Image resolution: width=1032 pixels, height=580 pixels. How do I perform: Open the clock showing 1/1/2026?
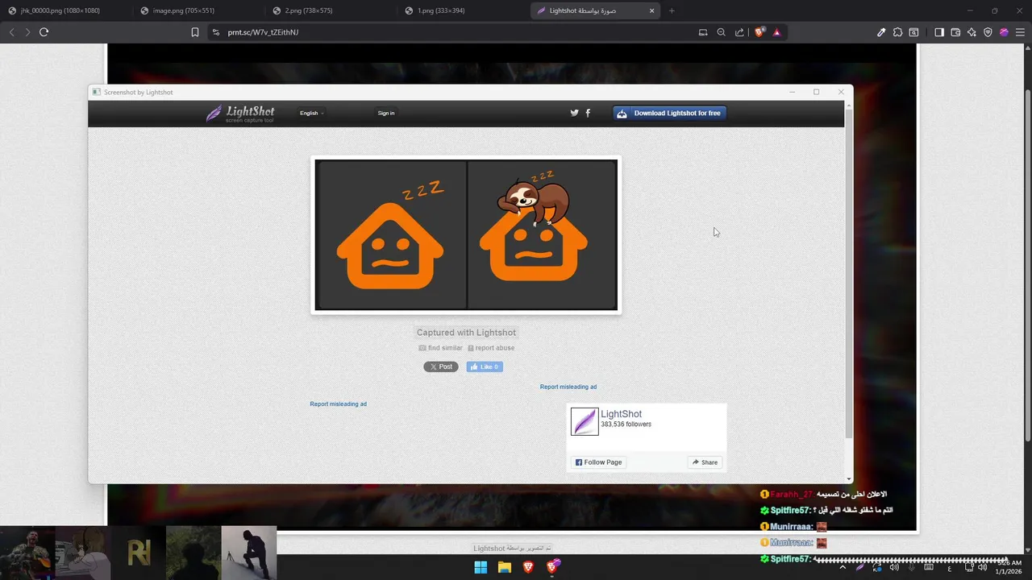[x=1008, y=567]
